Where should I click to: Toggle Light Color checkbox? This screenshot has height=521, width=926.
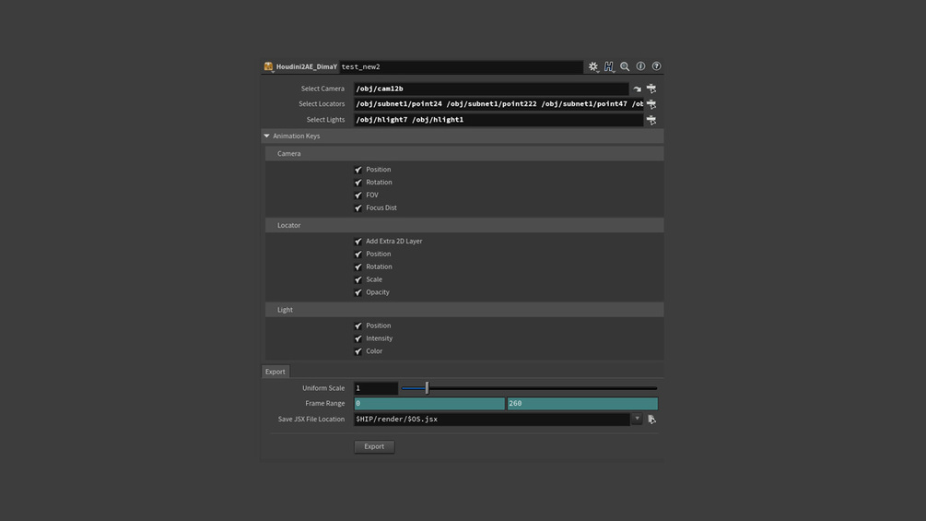coord(358,351)
